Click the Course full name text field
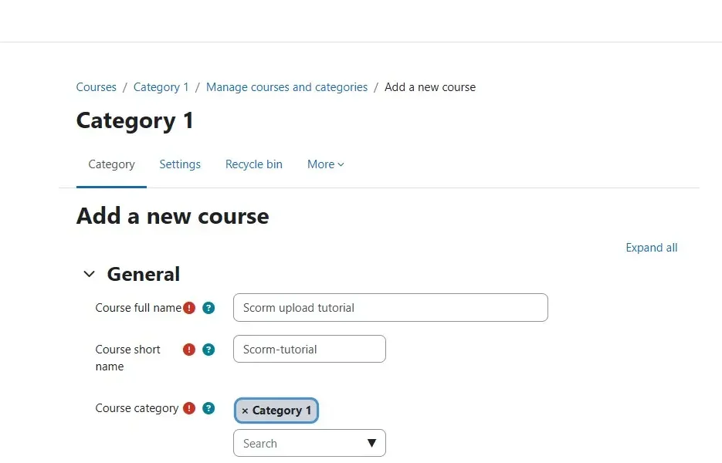This screenshot has width=722, height=463. coord(390,307)
